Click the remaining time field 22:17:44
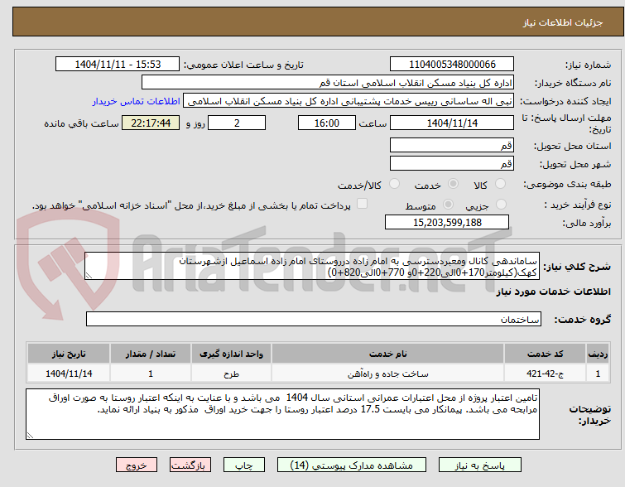The width and height of the screenshot is (625, 487). [151, 123]
